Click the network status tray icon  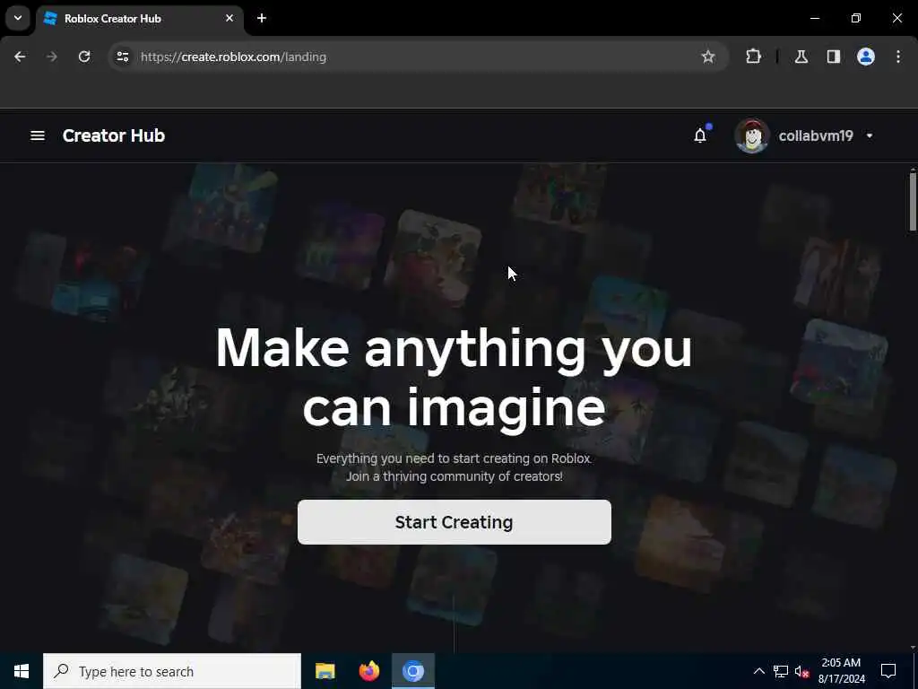(781, 671)
